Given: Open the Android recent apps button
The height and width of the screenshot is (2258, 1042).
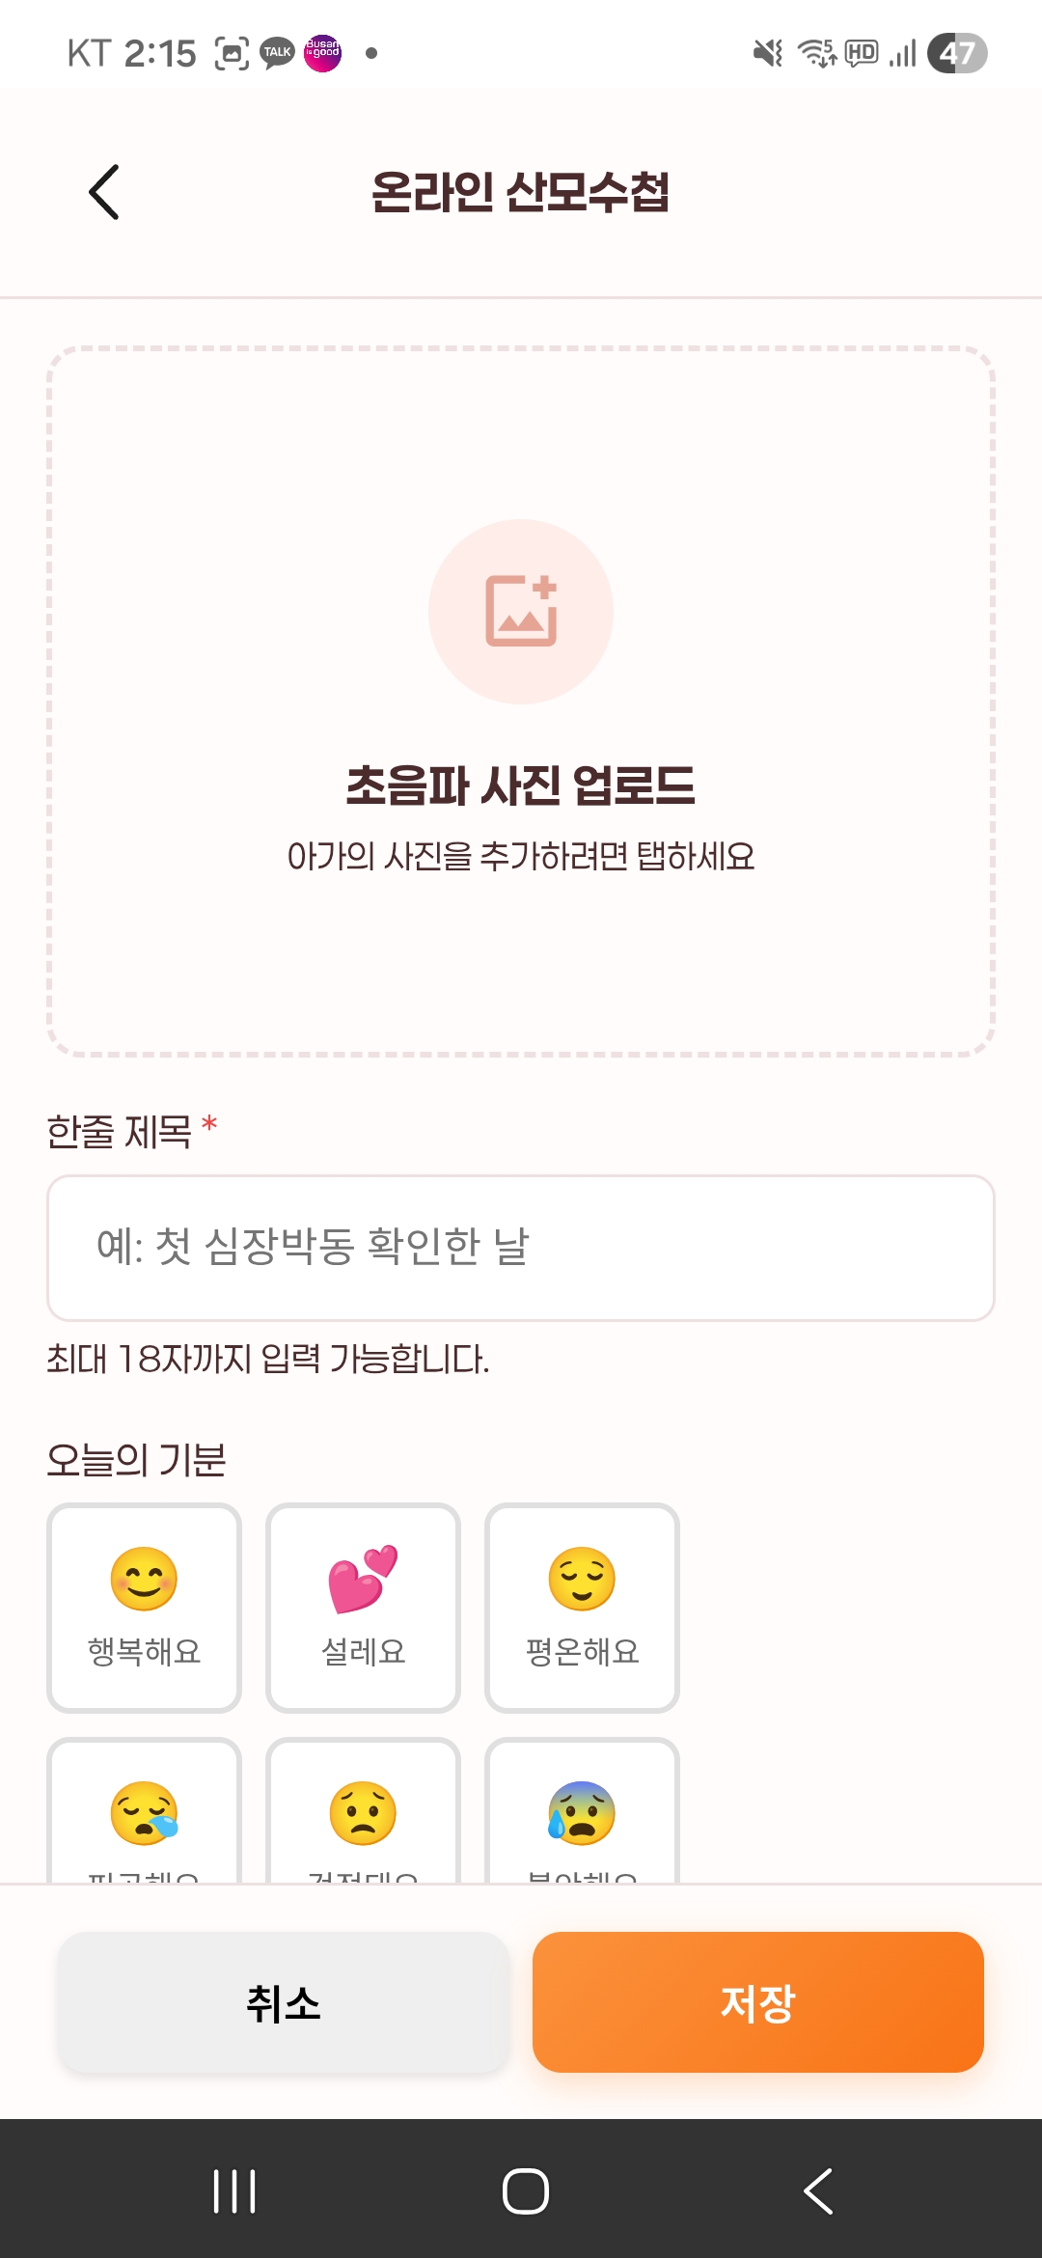Looking at the screenshot, I should 233,2190.
